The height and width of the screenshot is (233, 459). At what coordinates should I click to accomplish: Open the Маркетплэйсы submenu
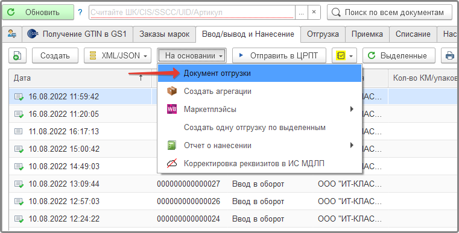[x=259, y=110]
